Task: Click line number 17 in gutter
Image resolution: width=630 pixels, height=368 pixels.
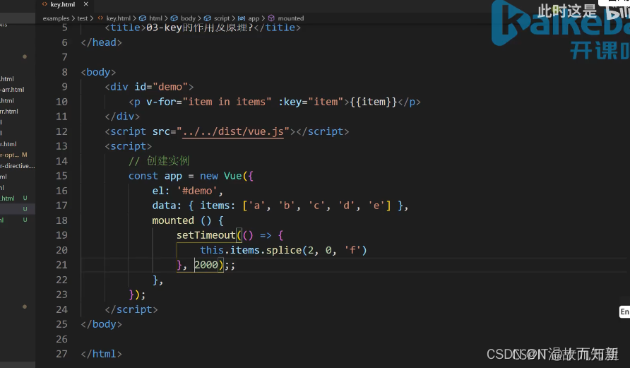Action: 61,206
